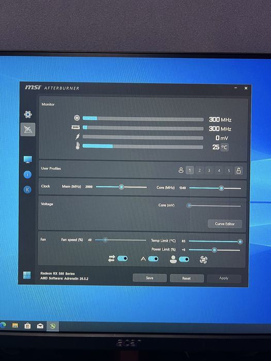
Task: Open Microsoft Edge from the taskbar
Action: point(3,325)
